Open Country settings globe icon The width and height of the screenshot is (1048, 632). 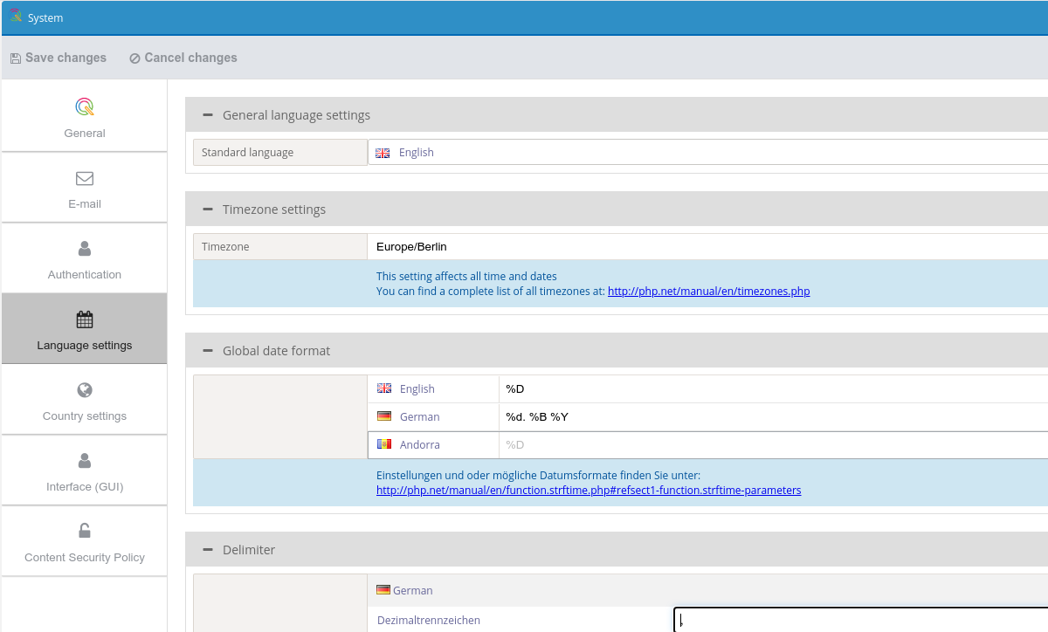coord(85,390)
